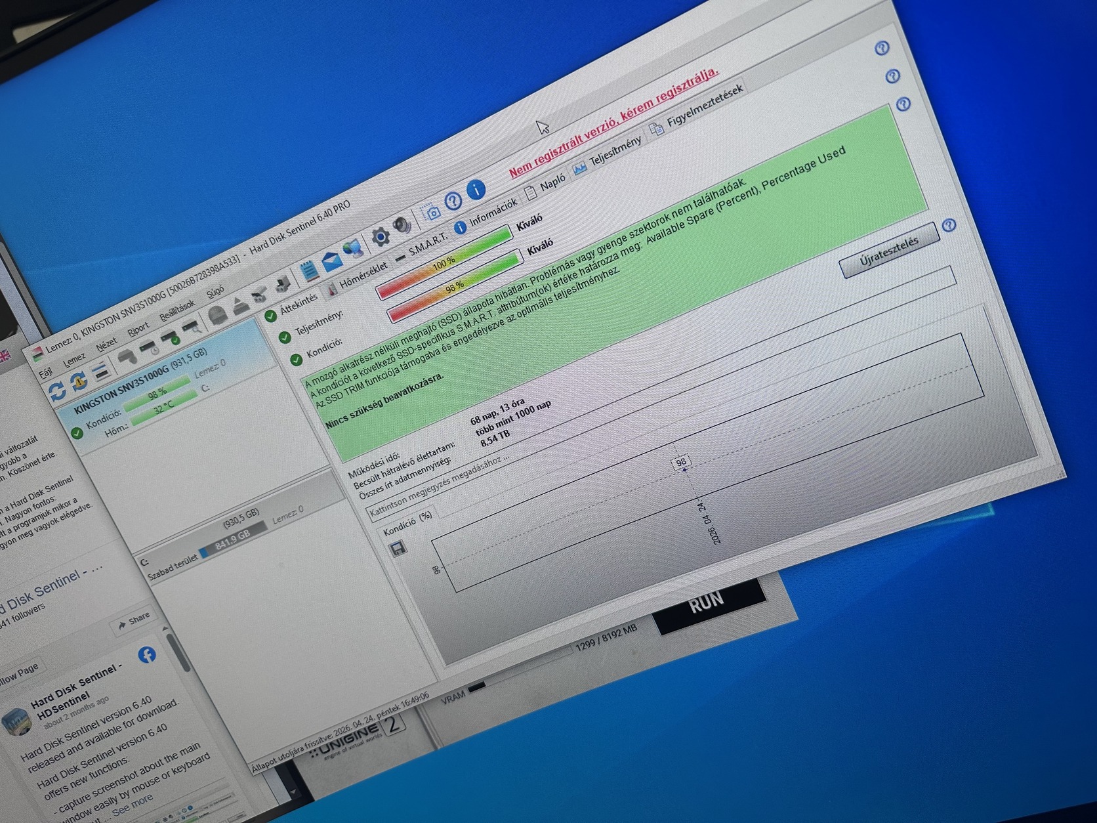The image size is (1097, 823).
Task: Click the help icon right of Újratesztelés
Action: [x=949, y=226]
